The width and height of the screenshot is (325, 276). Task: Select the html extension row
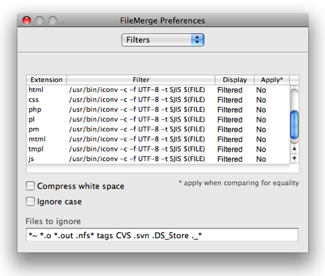[158, 90]
